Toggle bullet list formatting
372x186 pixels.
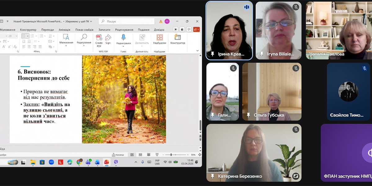[x=24, y=36]
